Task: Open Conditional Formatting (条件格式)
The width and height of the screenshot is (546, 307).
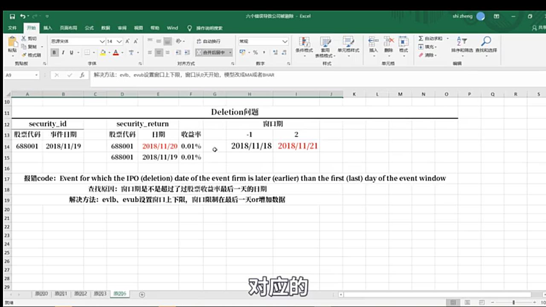Action: click(x=304, y=47)
